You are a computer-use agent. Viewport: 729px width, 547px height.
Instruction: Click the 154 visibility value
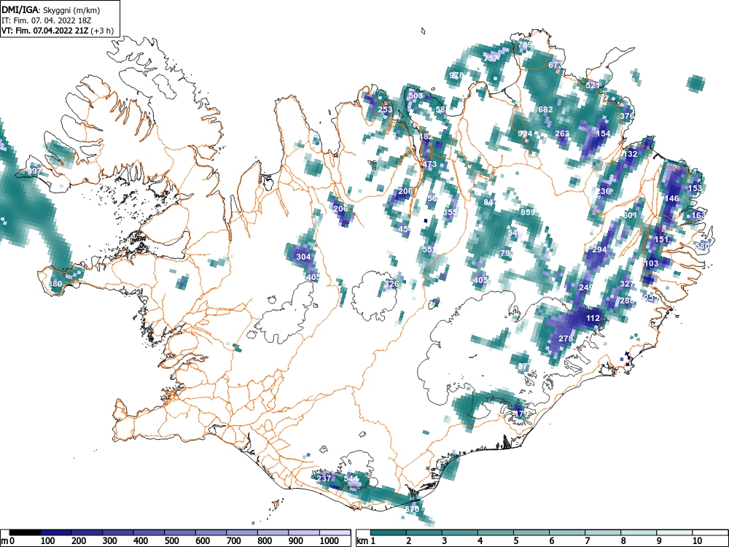603,133
